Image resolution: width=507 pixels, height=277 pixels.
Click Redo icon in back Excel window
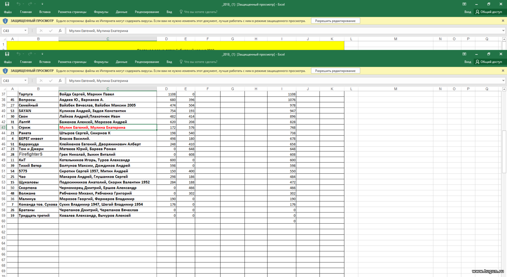coord(30,4)
